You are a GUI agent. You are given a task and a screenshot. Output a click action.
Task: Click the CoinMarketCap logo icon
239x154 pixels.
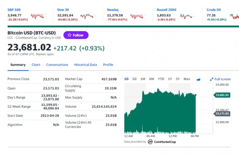[150, 142]
